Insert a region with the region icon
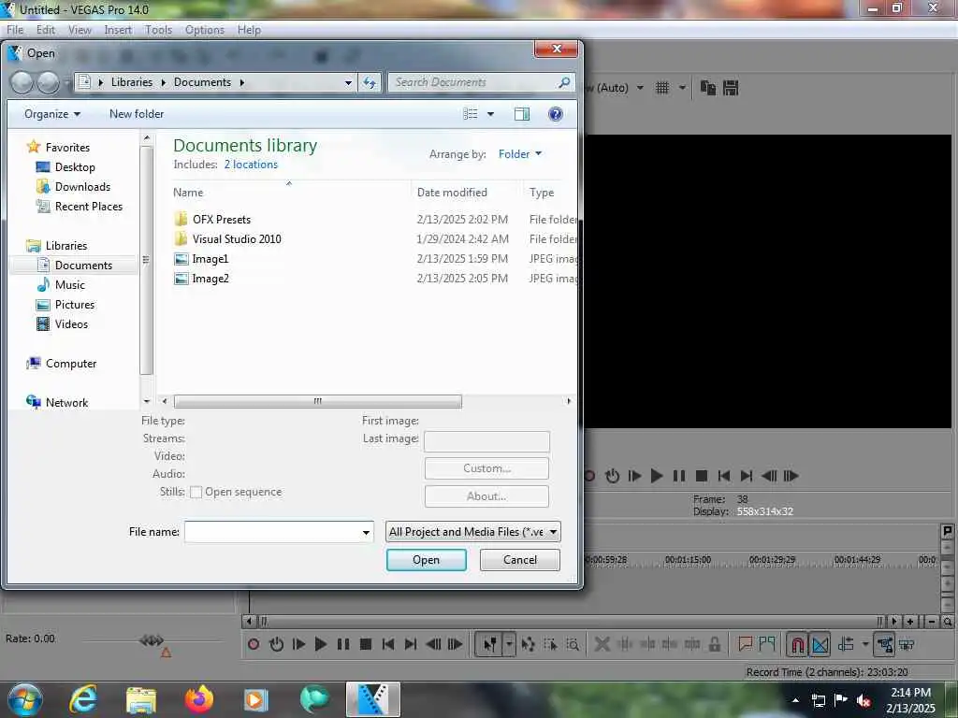 point(767,643)
